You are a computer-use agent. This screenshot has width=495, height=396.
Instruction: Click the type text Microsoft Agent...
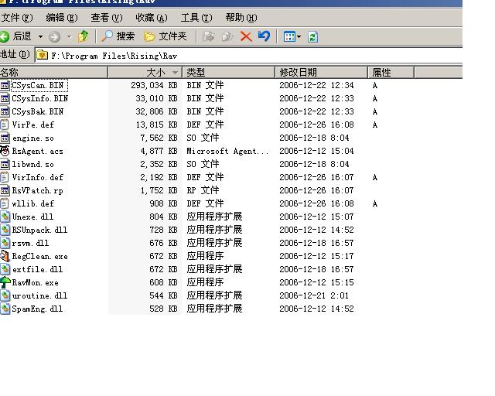(227, 152)
